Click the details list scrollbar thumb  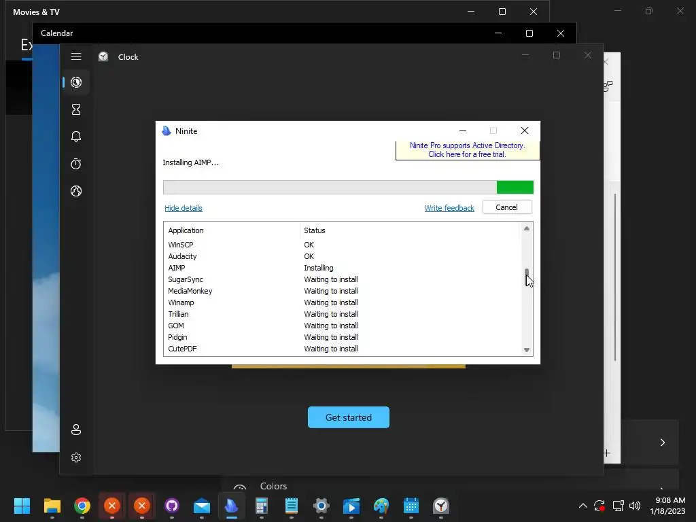tap(527, 277)
